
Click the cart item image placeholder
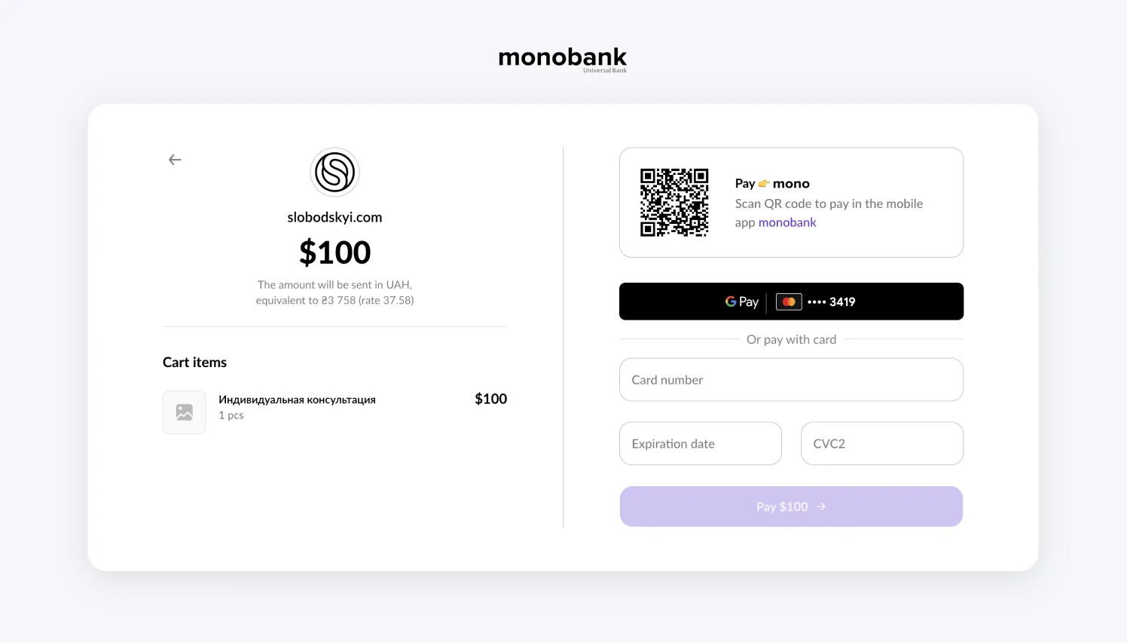(x=184, y=412)
